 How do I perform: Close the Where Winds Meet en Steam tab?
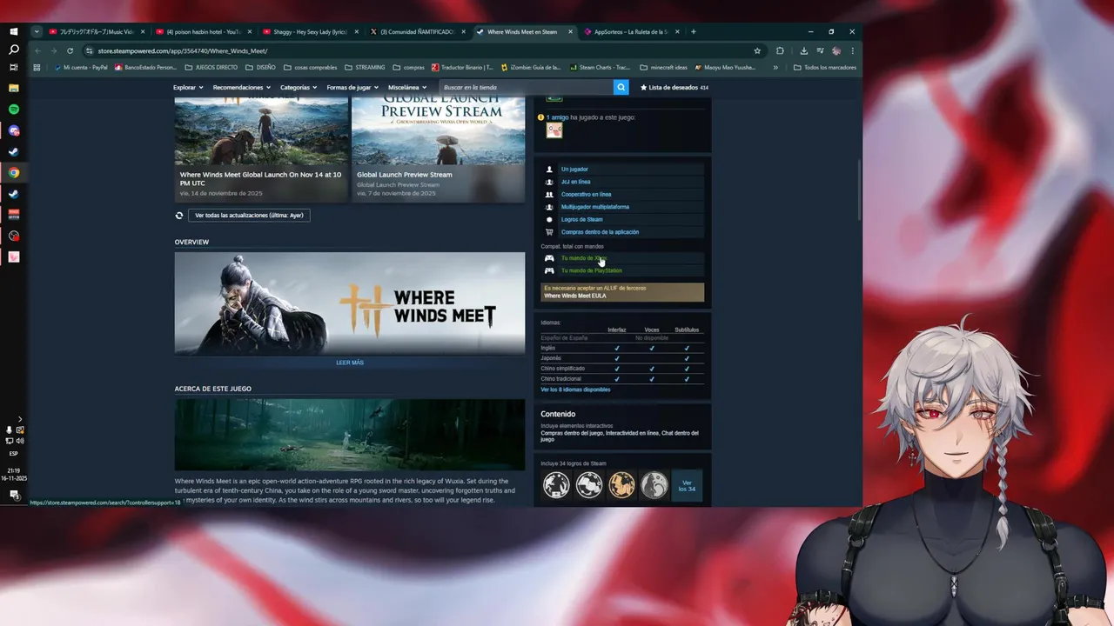coord(571,32)
